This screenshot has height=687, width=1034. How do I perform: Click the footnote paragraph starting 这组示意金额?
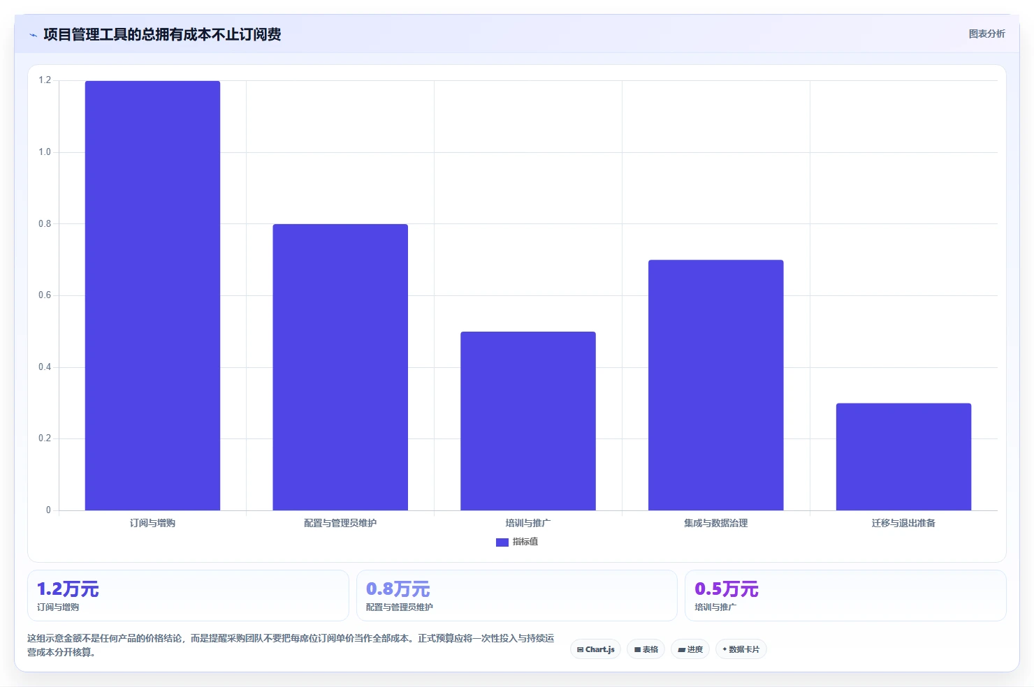(x=291, y=645)
